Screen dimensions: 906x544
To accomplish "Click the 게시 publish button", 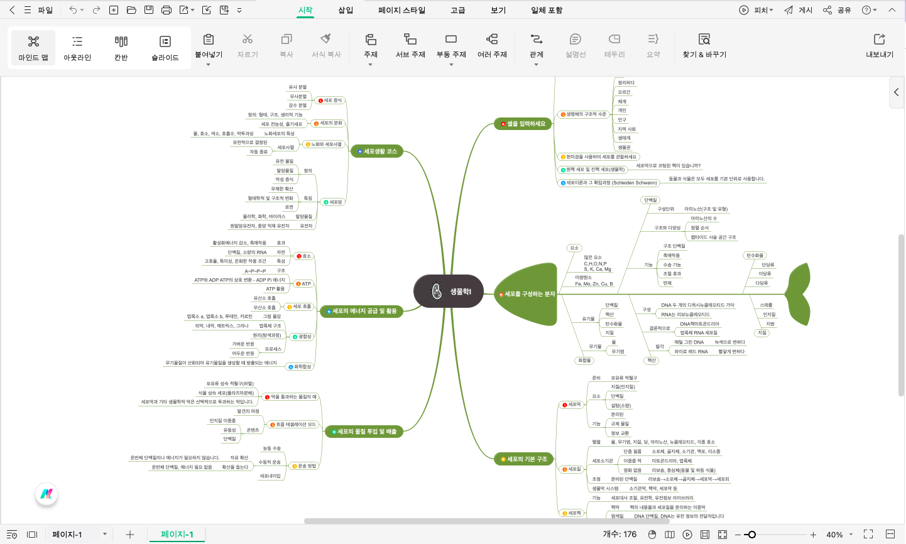I will (x=799, y=10).
